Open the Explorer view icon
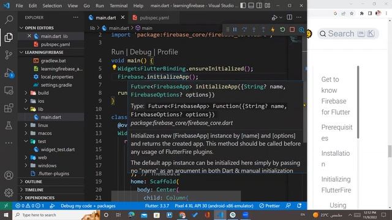 point(9,37)
